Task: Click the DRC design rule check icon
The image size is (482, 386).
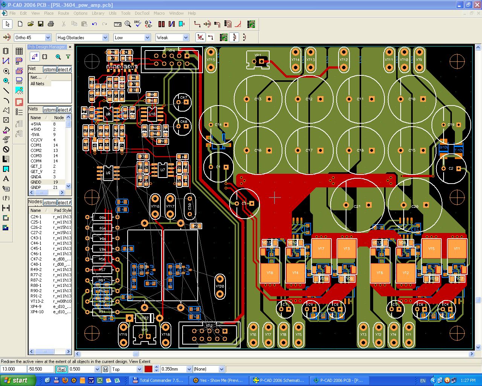Action: [x=137, y=24]
